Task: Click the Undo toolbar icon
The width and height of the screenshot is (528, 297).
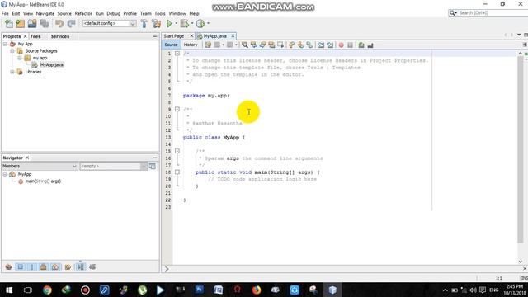Action: 59,24
